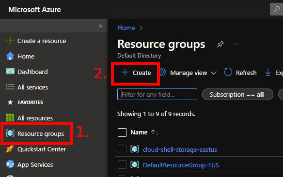Click the Home house icon in sidebar
The image size is (283, 177).
[10, 56]
